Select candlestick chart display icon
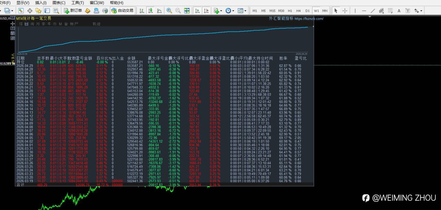Viewport: 441px width, 210px height. coord(151,11)
